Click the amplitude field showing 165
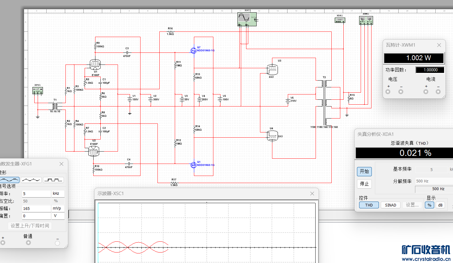Screen dimensions: 453x263 [x=36, y=208]
